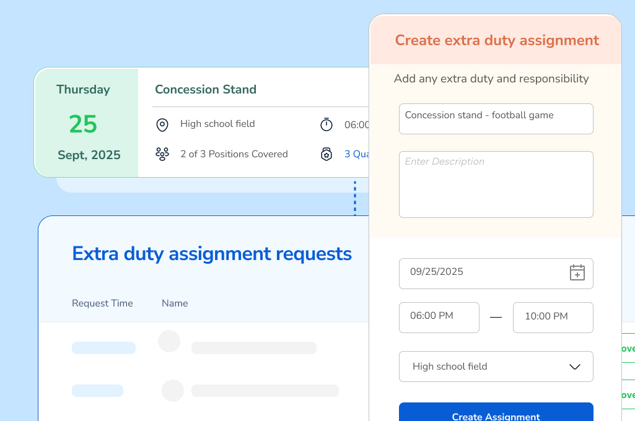Screen dimensions: 635x421
Task: Click the avatar circle in the second request row
Action: coord(173,391)
